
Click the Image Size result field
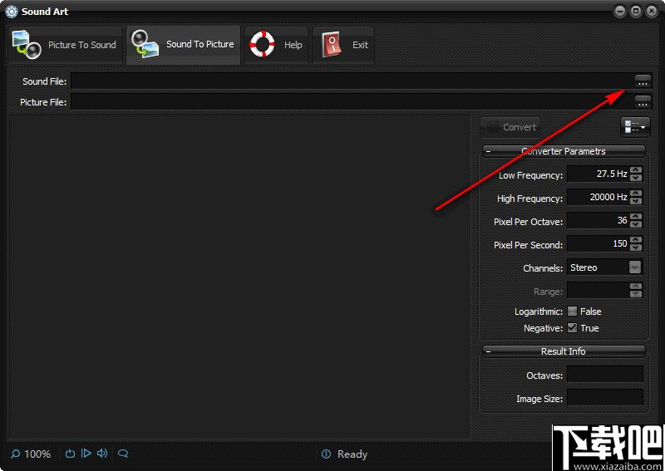pos(605,398)
